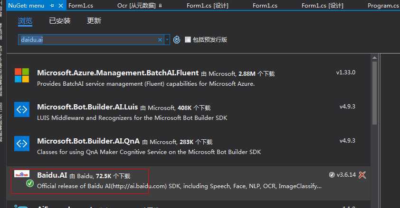Click the scroll up arrow of package list
This screenshot has height=208, width=400.
point(374,58)
